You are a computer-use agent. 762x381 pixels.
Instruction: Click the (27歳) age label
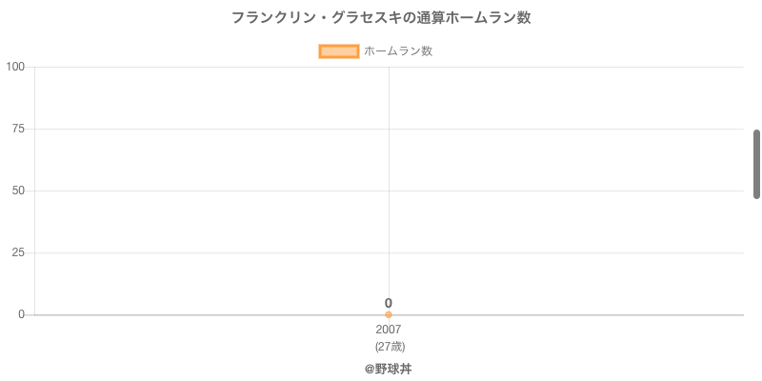tap(389, 346)
